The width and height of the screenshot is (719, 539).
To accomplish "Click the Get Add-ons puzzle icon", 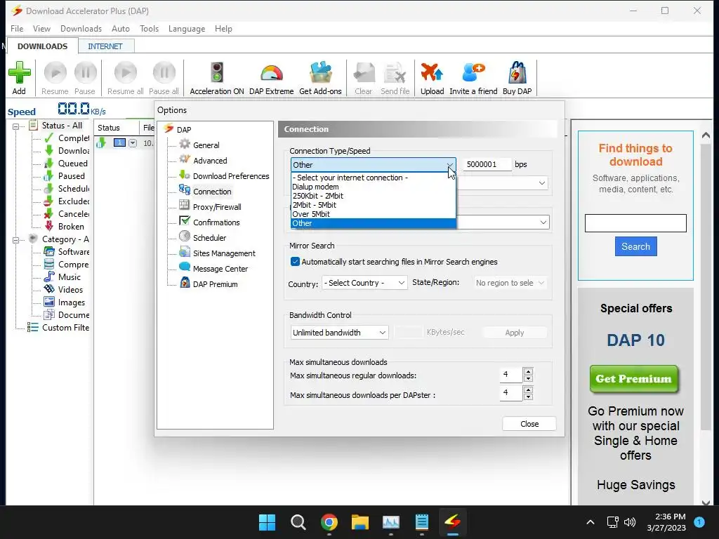I will pos(320,73).
